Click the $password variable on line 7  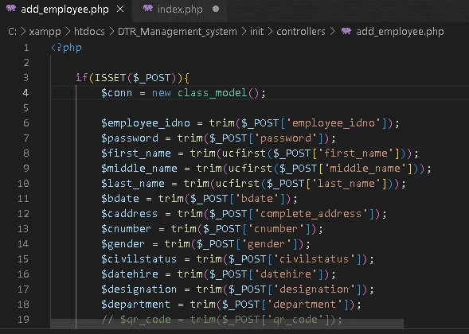click(130, 138)
